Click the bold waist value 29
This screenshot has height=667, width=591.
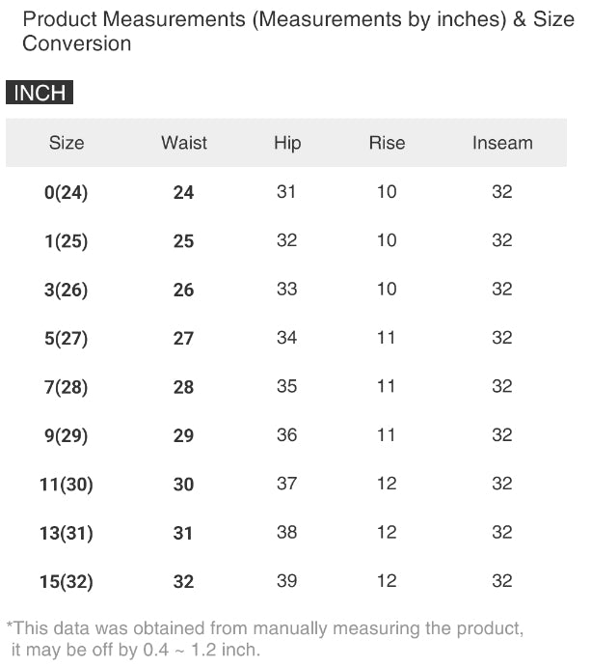point(184,435)
